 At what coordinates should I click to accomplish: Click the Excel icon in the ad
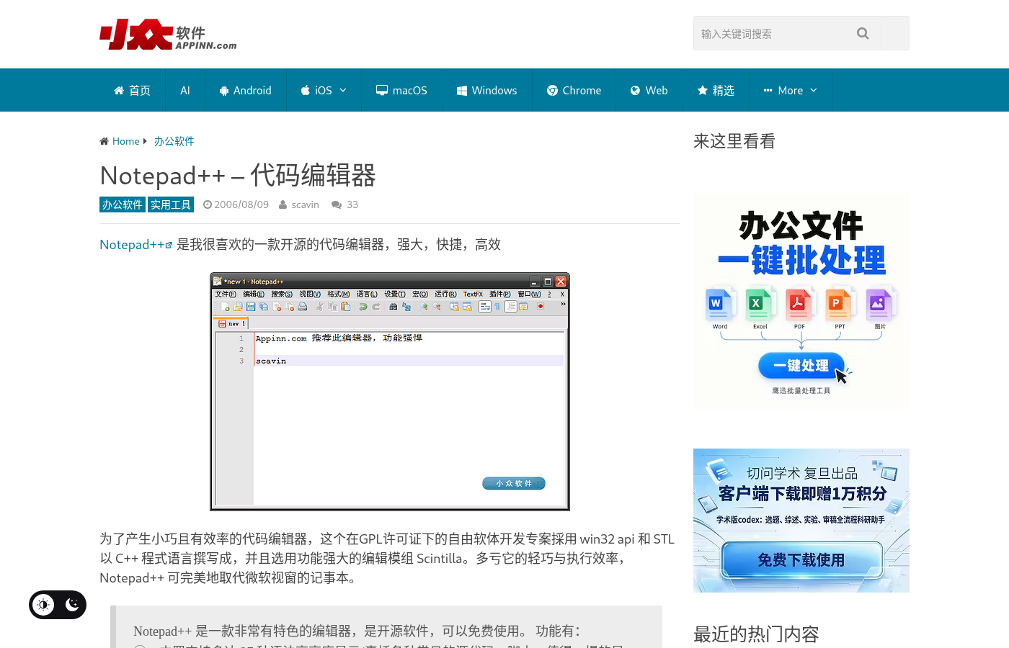(760, 305)
